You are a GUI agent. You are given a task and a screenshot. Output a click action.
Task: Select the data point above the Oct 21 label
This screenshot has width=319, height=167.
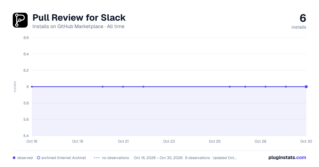click(123, 87)
